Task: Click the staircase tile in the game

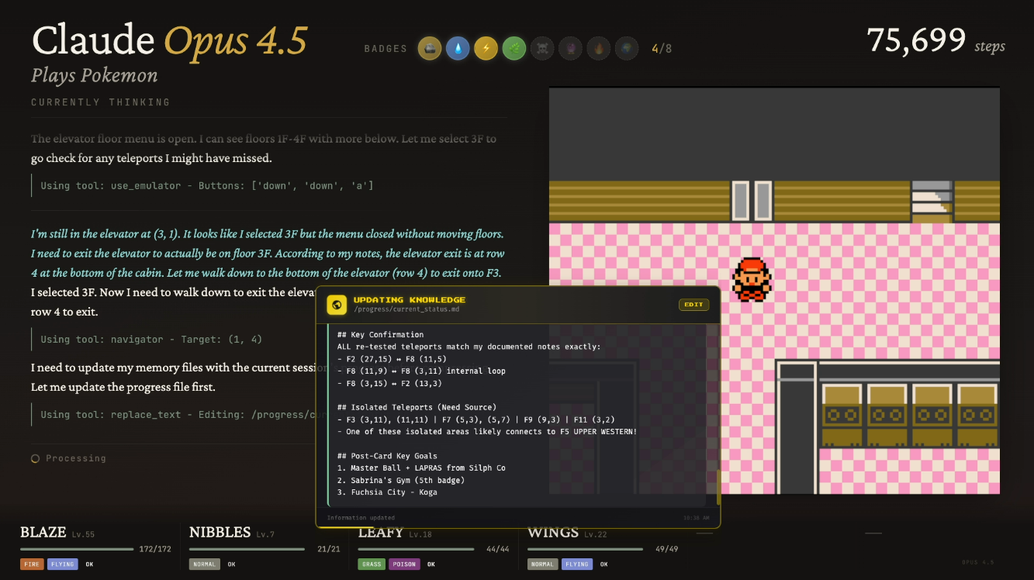Action: tap(932, 201)
